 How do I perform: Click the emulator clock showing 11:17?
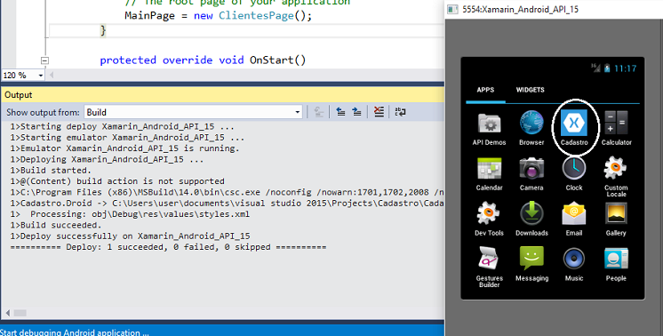point(625,68)
